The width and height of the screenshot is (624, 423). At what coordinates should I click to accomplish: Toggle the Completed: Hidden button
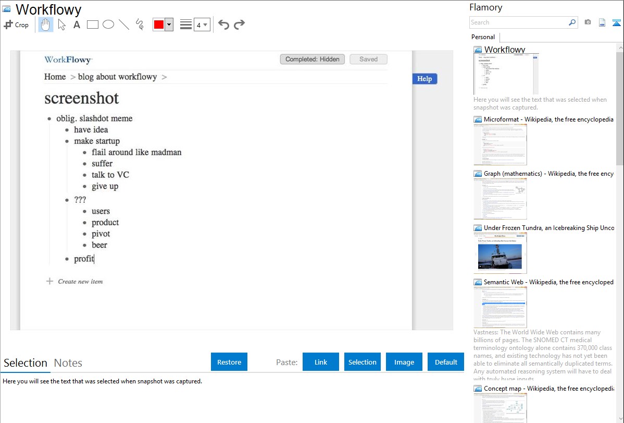(313, 59)
